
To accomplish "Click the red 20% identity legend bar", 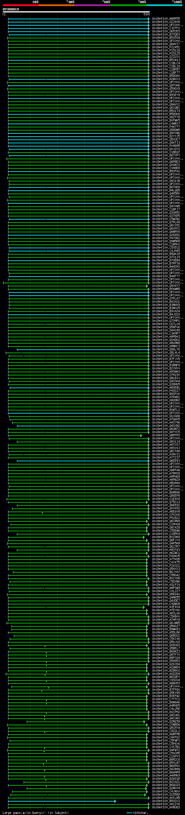I will coord(21,5).
